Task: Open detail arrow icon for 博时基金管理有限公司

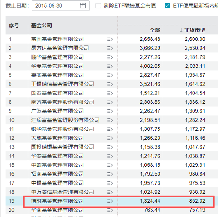Action: [110, 201]
